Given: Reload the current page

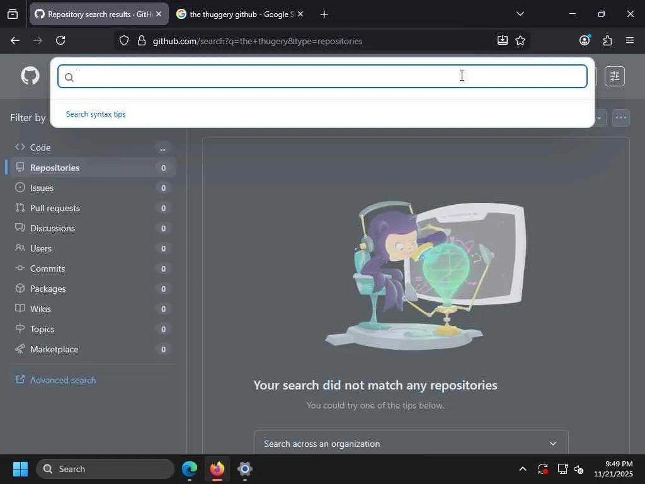Looking at the screenshot, I should (x=60, y=40).
